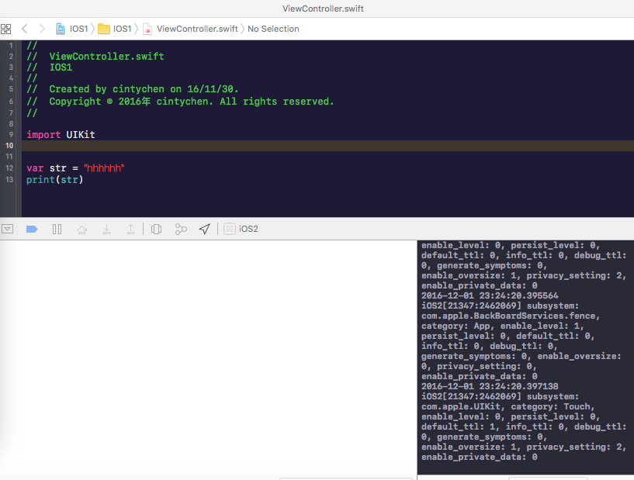Step out of the function

(x=130, y=229)
